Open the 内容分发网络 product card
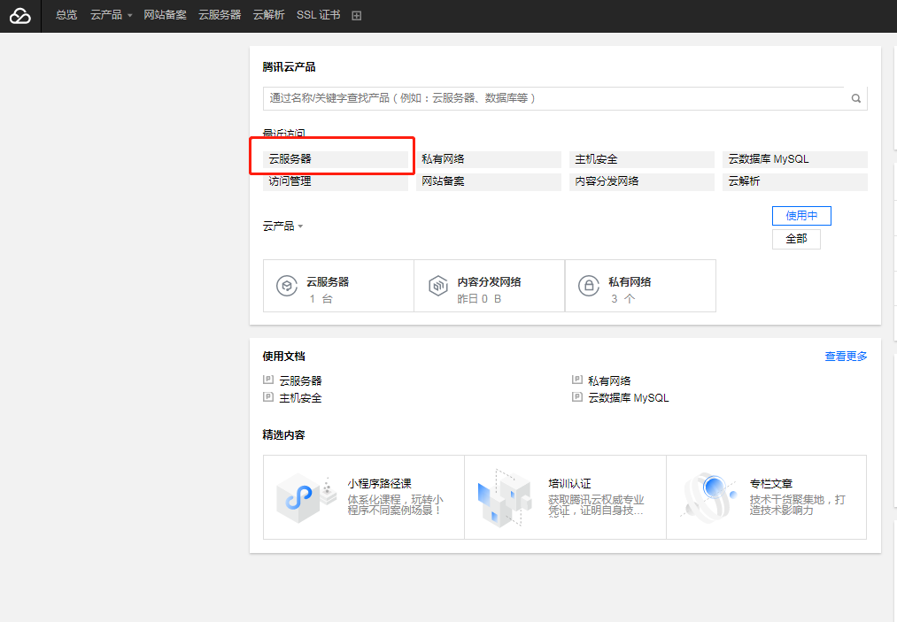The width and height of the screenshot is (897, 622). click(489, 286)
